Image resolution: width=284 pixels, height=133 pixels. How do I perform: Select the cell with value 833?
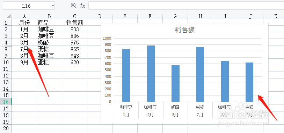(x=75, y=29)
